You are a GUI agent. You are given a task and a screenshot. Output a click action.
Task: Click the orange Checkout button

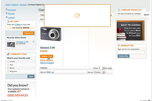pos(29,33)
